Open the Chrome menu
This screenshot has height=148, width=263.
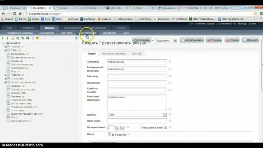tap(261, 14)
